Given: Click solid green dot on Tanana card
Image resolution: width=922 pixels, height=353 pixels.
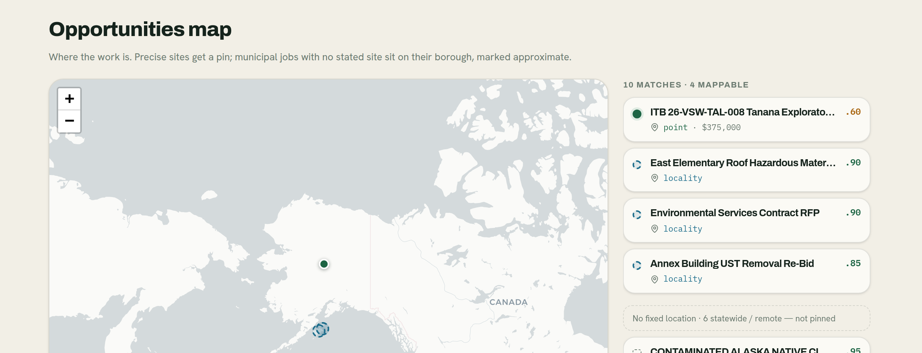Looking at the screenshot, I should coord(637,114).
